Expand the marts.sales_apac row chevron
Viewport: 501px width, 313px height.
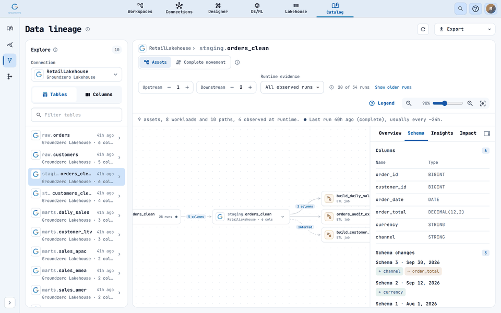pyautogui.click(x=119, y=254)
